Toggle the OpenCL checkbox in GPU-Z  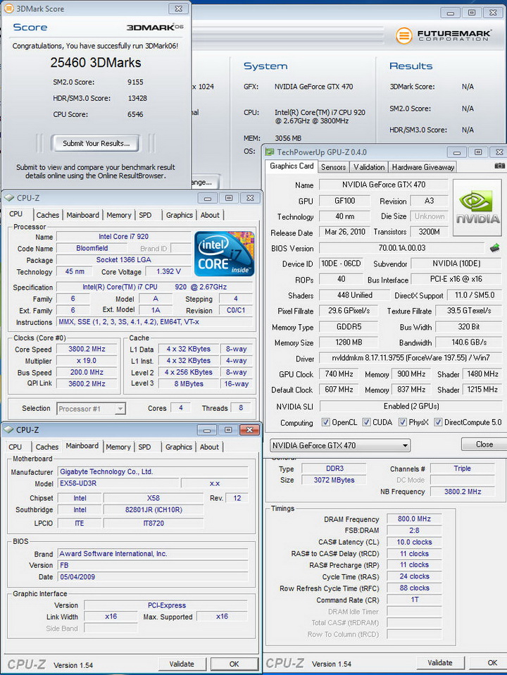pyautogui.click(x=326, y=422)
